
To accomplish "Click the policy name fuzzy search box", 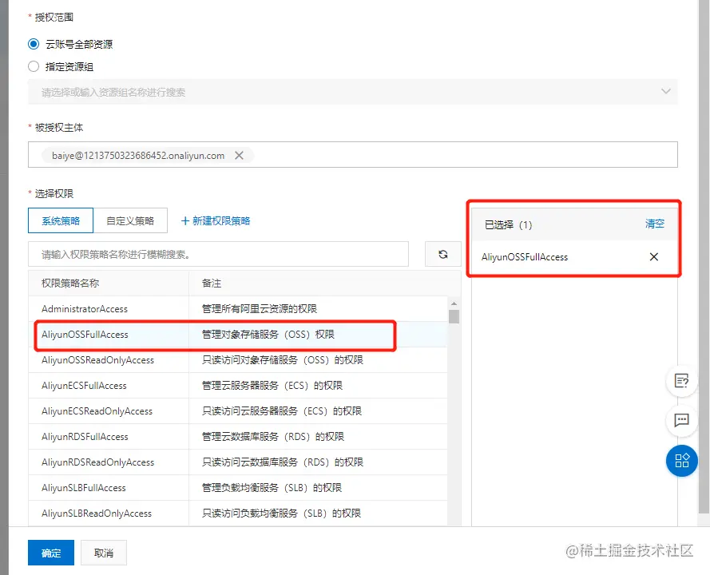I will (x=218, y=254).
